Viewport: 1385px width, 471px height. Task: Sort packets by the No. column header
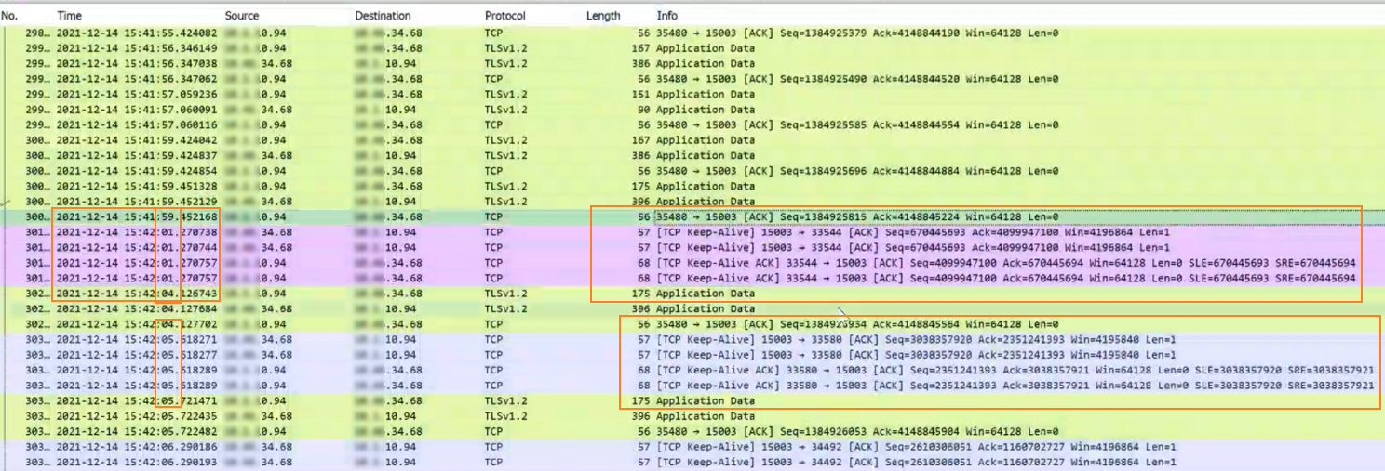[10, 16]
